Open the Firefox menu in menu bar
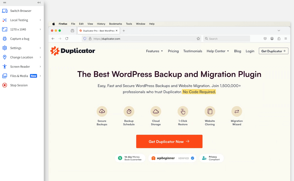Image resolution: width=294 pixels, height=181 pixels. click(63, 24)
